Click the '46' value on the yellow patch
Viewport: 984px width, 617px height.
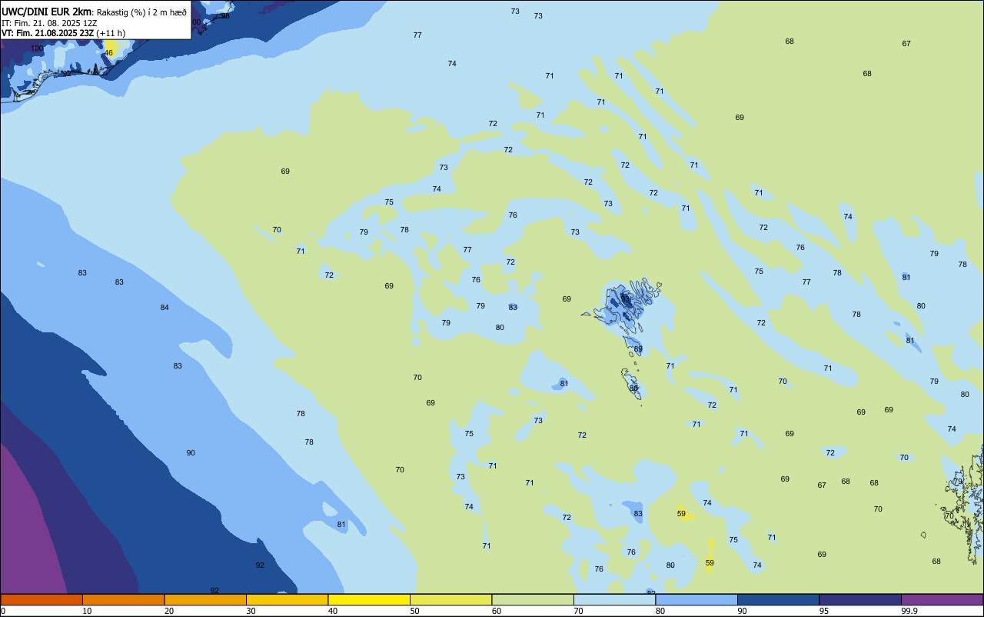pyautogui.click(x=109, y=53)
